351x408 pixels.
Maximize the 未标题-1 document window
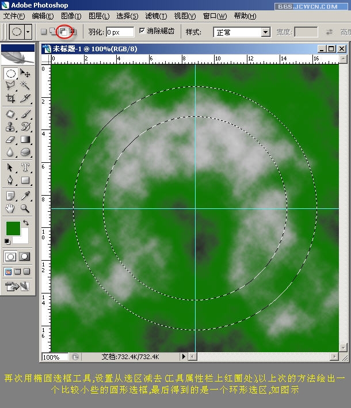click(x=331, y=49)
